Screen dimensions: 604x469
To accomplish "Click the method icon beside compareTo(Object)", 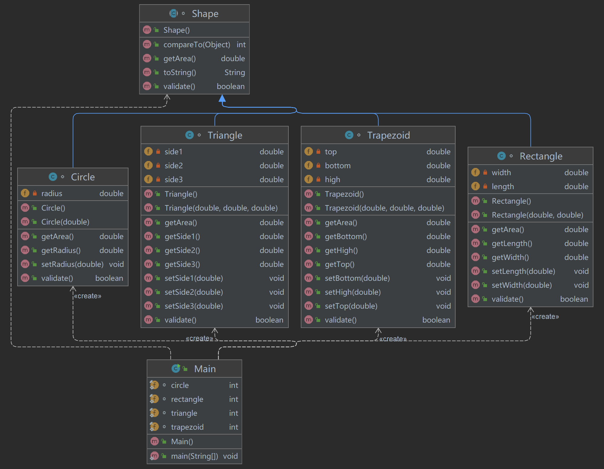I will (x=147, y=44).
